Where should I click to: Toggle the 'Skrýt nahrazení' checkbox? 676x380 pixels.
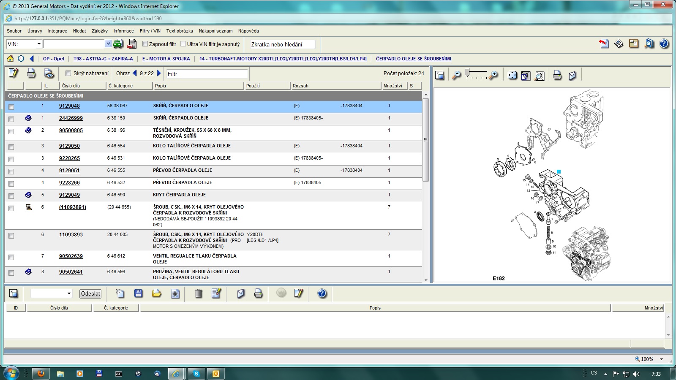point(68,73)
